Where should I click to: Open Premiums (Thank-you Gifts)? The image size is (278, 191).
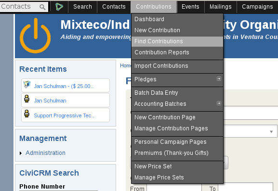pyautogui.click(x=177, y=153)
